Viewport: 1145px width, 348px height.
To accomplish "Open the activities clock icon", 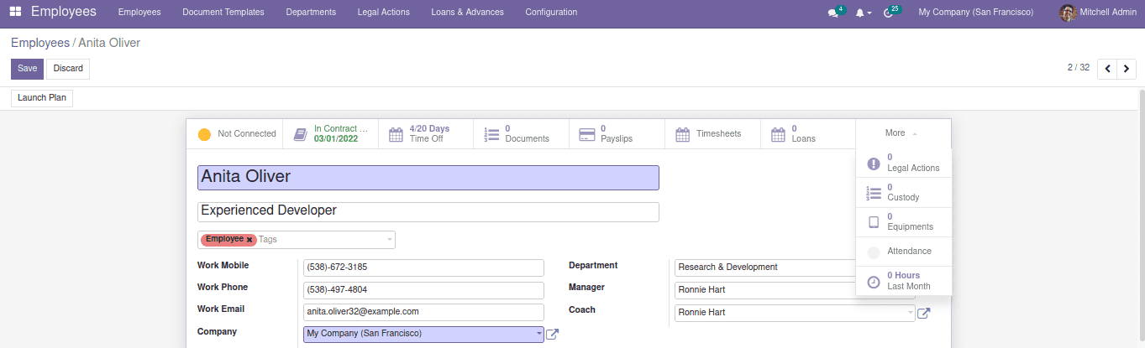I will [x=888, y=13].
